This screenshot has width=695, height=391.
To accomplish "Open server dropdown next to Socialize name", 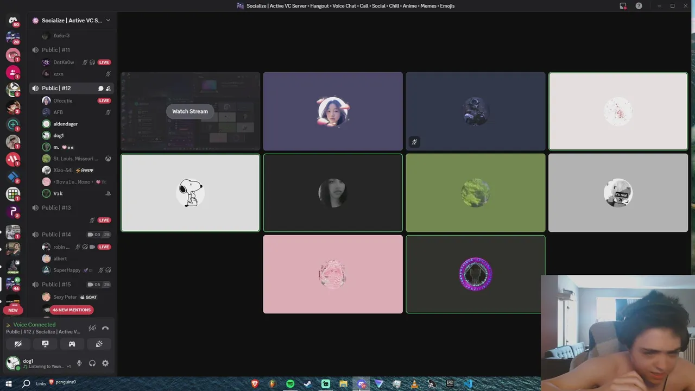I will point(108,21).
